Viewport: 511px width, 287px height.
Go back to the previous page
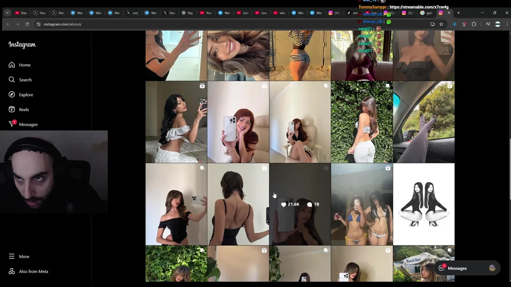8,24
